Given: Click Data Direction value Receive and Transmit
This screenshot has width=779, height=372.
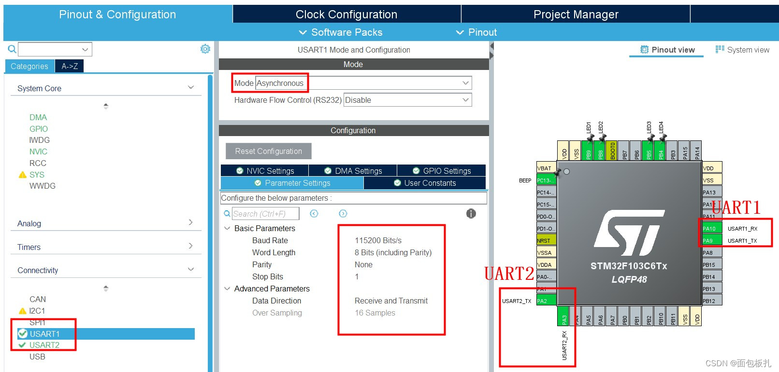Looking at the screenshot, I should 391,301.
